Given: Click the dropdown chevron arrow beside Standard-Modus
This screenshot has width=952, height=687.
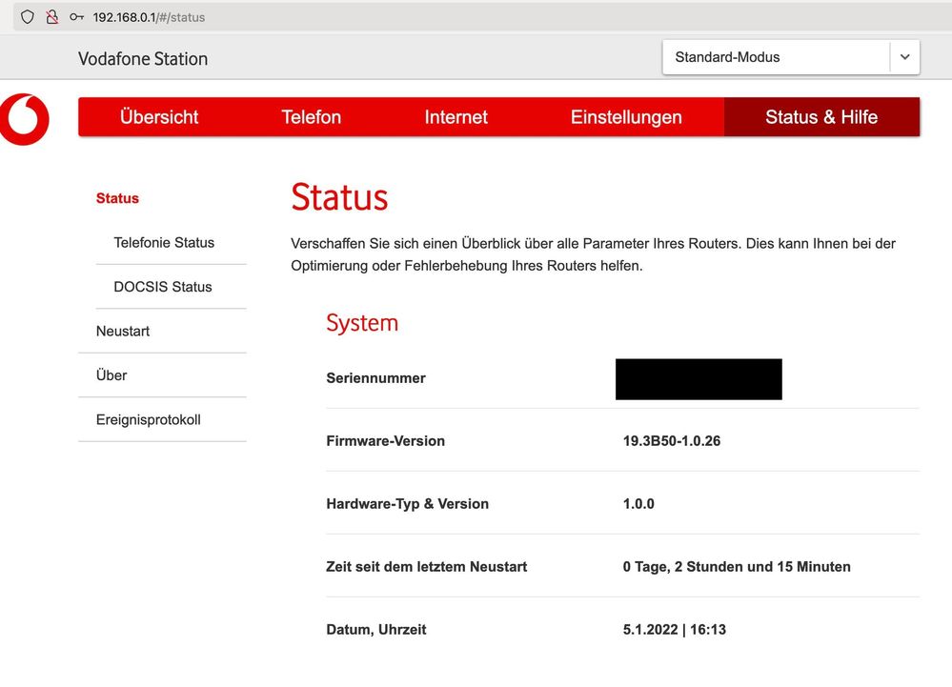Looking at the screenshot, I should (x=904, y=57).
